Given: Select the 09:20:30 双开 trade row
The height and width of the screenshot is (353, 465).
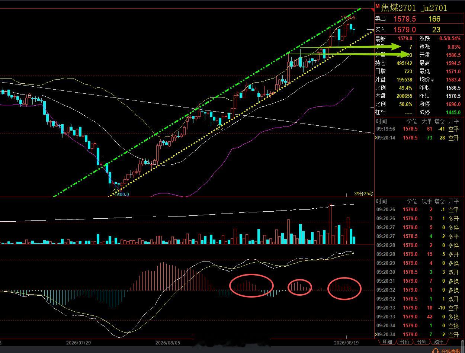Looking at the screenshot, I should (419, 272).
